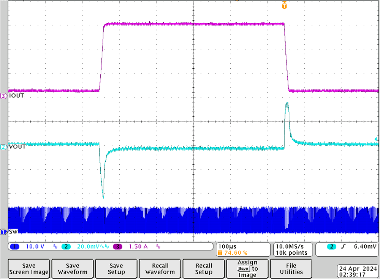This screenshot has width=380, height=279.
Task: Click the 100µs timebase readout
Action: tap(228, 246)
